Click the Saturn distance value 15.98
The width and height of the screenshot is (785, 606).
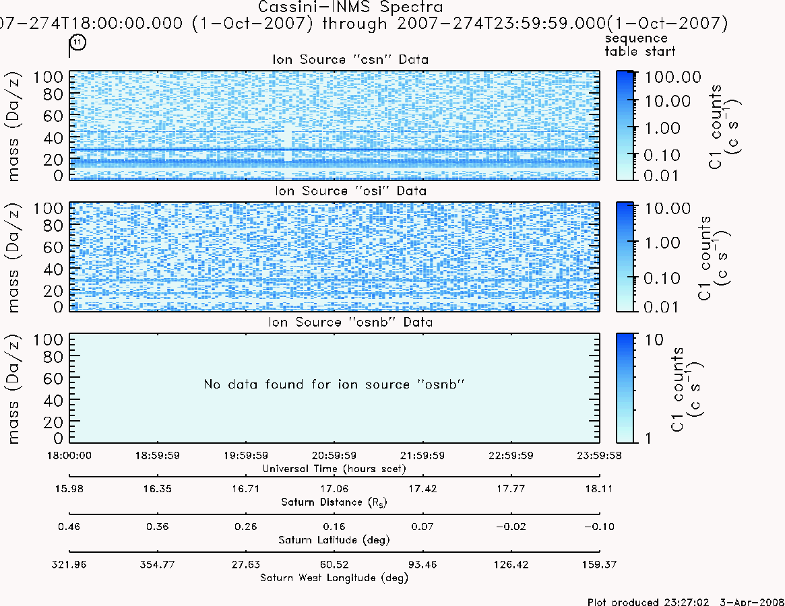pos(69,489)
